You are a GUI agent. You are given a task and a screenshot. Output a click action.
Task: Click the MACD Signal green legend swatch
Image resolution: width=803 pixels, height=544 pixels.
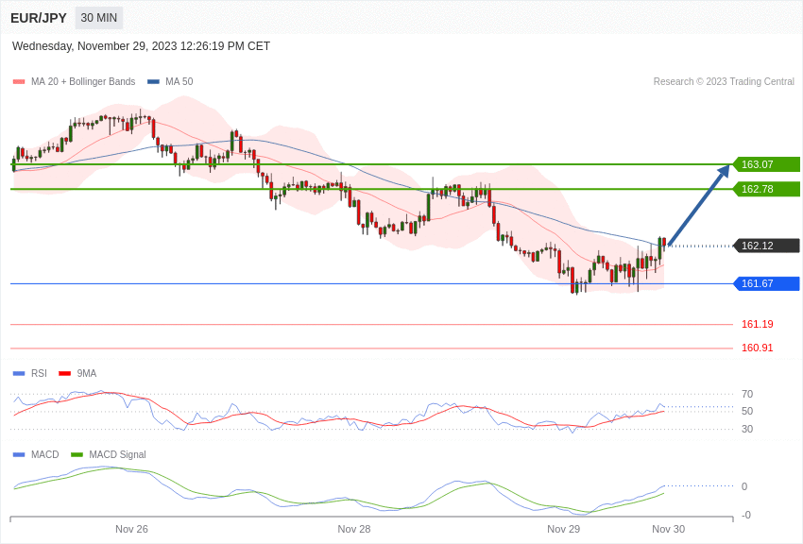pyautogui.click(x=77, y=454)
